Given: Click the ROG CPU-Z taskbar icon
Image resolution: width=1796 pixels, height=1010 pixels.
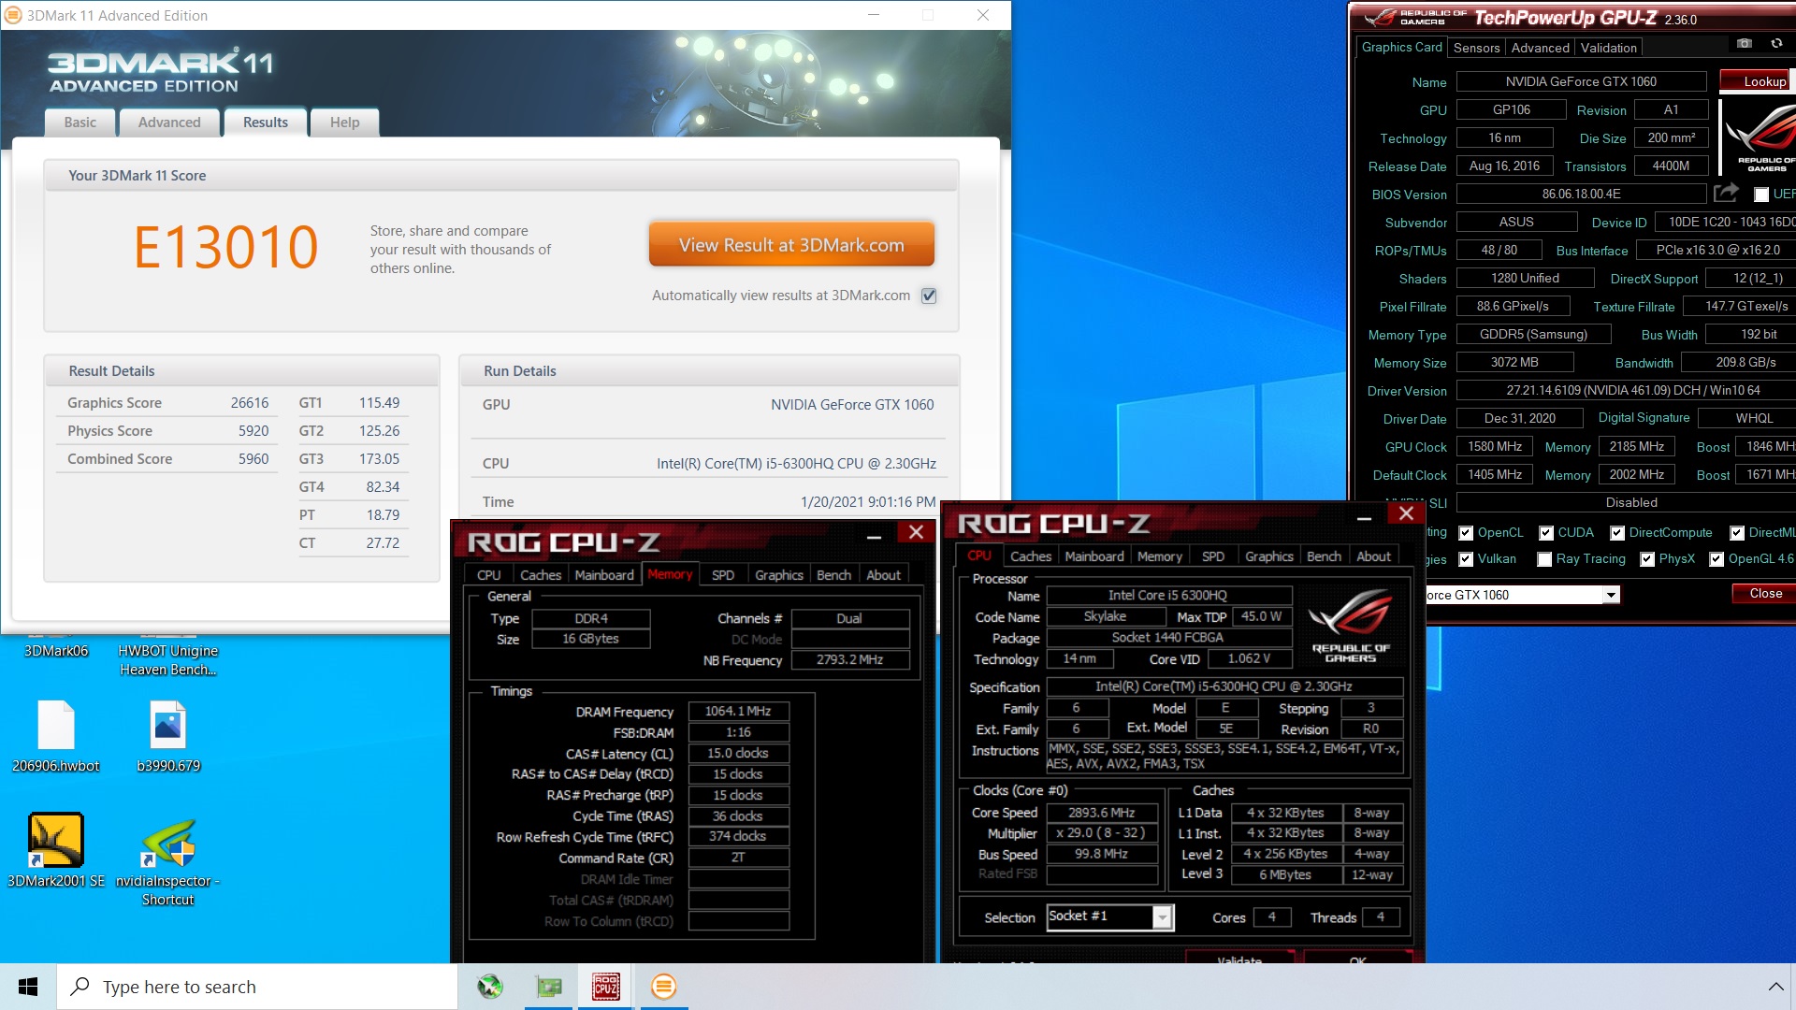Looking at the screenshot, I should 606,987.
